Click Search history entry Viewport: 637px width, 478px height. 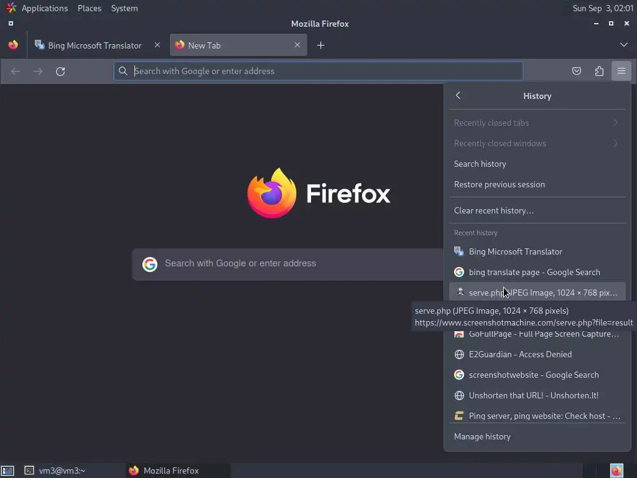pyautogui.click(x=537, y=164)
